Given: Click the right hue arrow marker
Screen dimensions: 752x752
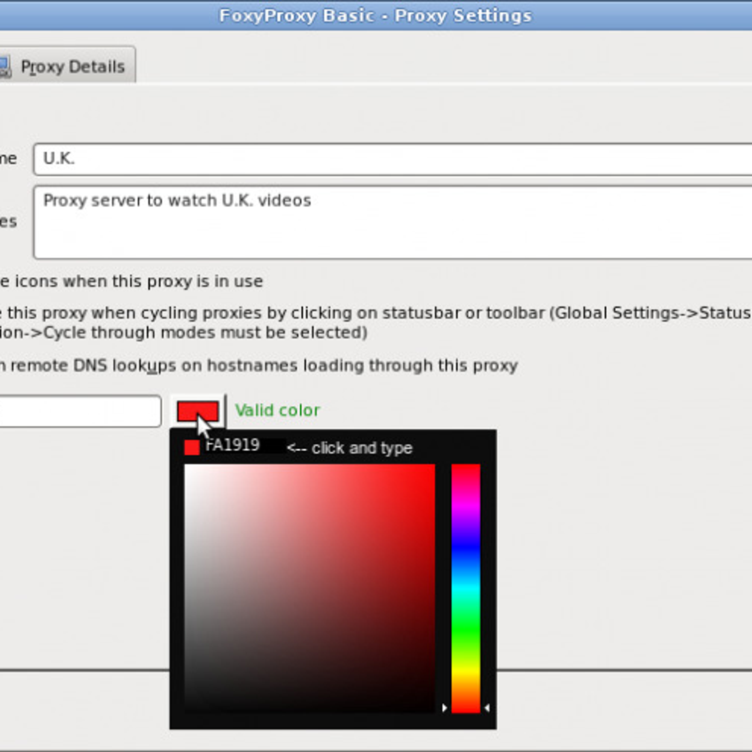Looking at the screenshot, I should (487, 707).
